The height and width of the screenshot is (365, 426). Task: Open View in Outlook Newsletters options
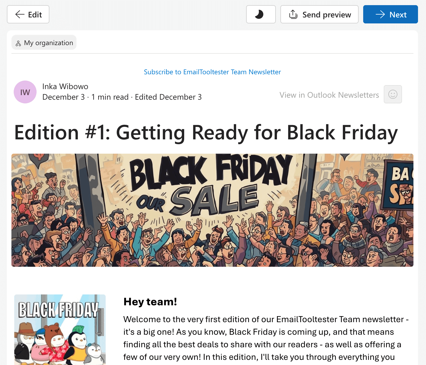pyautogui.click(x=329, y=95)
